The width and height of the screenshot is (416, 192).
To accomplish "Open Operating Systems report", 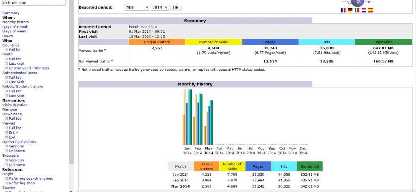I will (19, 142).
